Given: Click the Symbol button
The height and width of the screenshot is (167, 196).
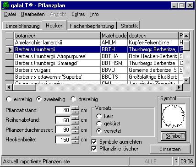Looking at the screenshot, I should click(174, 136).
